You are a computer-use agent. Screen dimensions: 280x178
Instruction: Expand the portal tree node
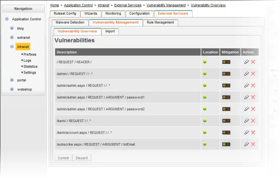[12, 80]
